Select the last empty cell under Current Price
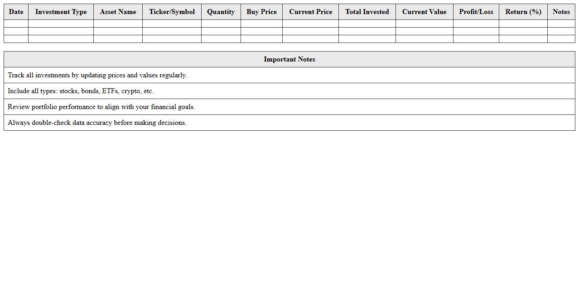 [310, 39]
